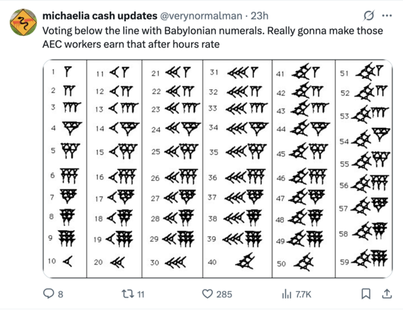The image size is (403, 310).
Task: Click the 7.7K views count
Action: (303, 294)
